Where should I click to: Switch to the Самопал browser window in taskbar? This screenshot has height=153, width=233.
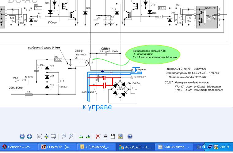point(19,147)
